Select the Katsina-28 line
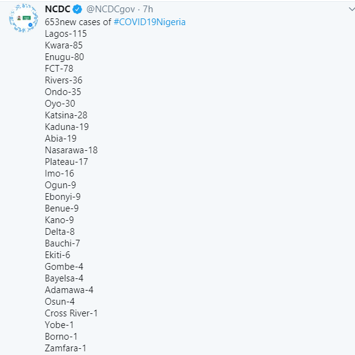This screenshot has width=355, height=355. 66,115
